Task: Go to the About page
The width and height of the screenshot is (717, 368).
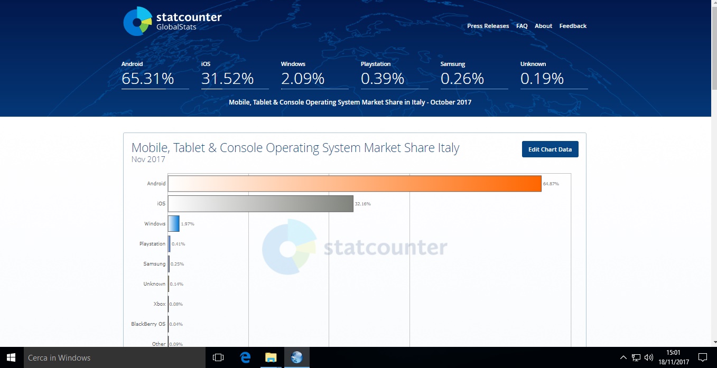Action: (x=543, y=26)
